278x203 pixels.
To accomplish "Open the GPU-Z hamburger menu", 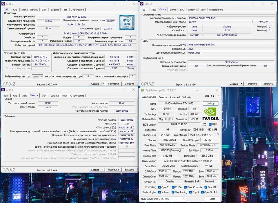I will pos(218,96).
